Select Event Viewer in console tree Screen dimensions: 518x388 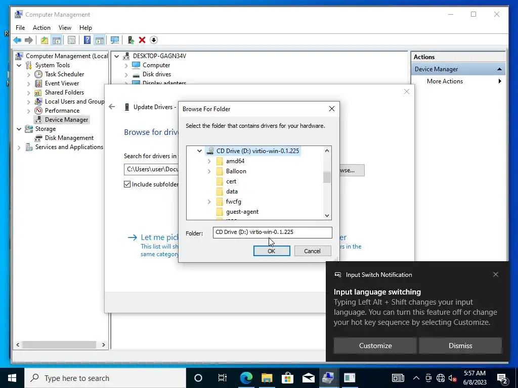pyautogui.click(x=62, y=83)
